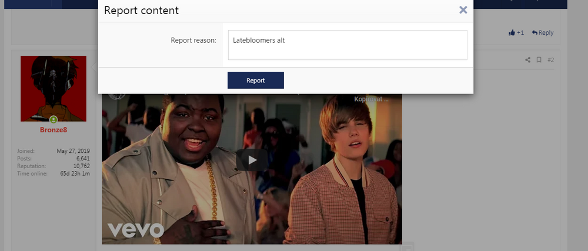Bookmark post #2 with the bookmark icon
The image size is (588, 251).
(x=539, y=60)
